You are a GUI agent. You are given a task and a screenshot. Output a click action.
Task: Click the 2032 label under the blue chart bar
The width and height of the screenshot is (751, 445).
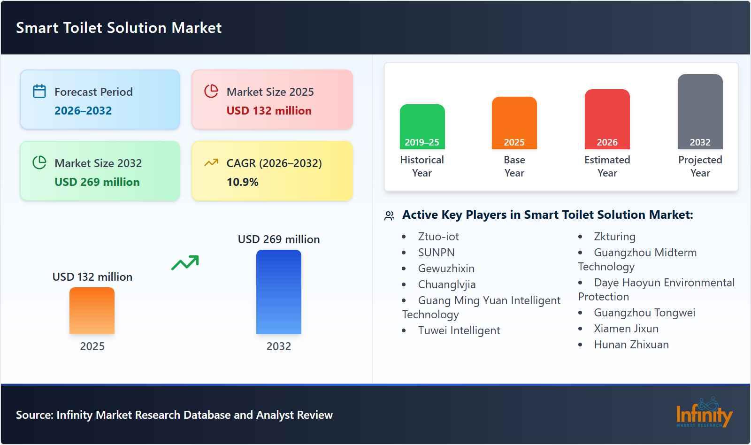[x=279, y=346]
